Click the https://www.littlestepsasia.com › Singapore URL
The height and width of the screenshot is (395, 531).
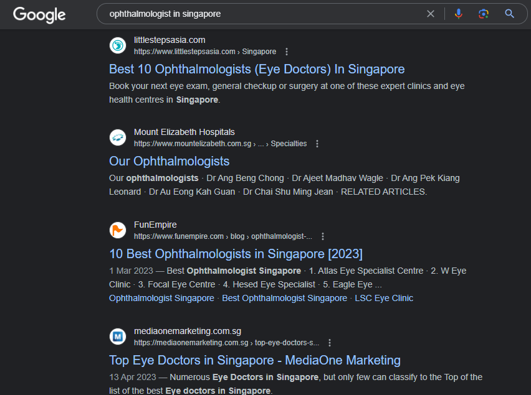205,52
